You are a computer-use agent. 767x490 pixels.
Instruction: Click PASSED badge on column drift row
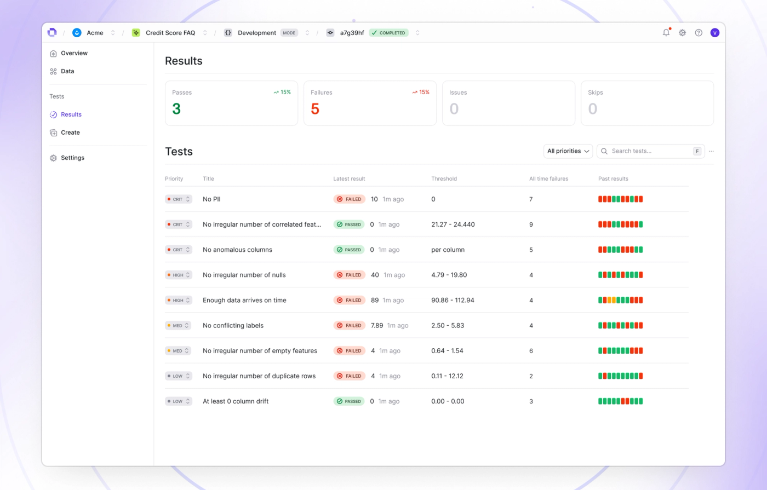(x=349, y=401)
